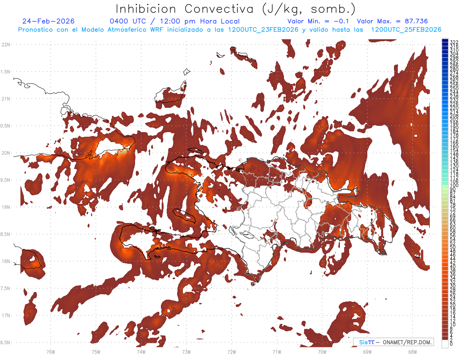Click the '73W' longitude label
Viewport: 463px width, 357px height.
(186, 352)
